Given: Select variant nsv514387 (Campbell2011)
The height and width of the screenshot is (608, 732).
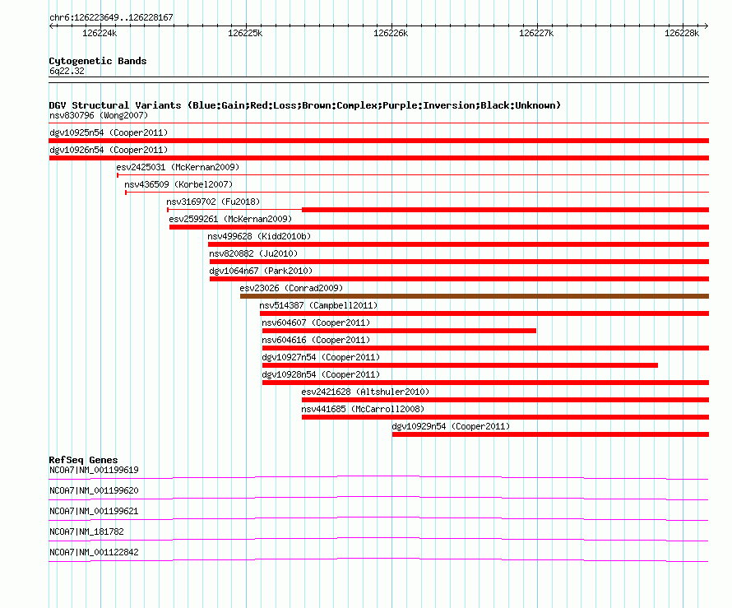Looking at the screenshot, I should point(318,305).
